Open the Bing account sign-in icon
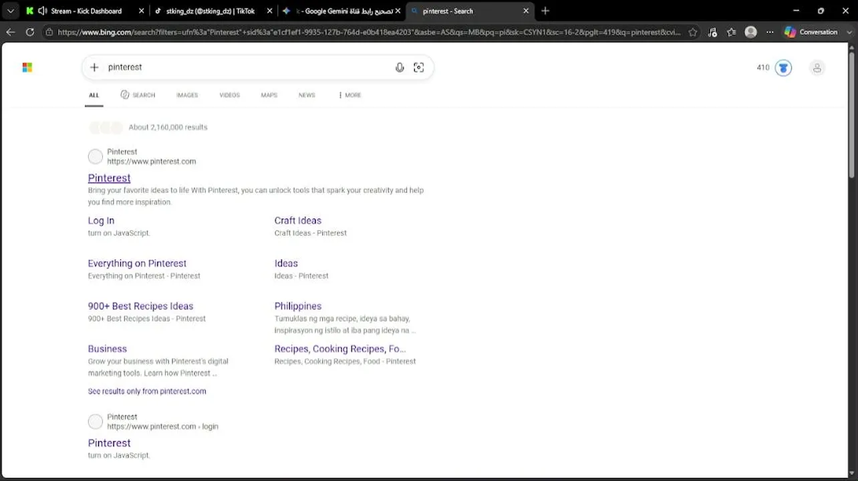This screenshot has width=858, height=481. [817, 67]
